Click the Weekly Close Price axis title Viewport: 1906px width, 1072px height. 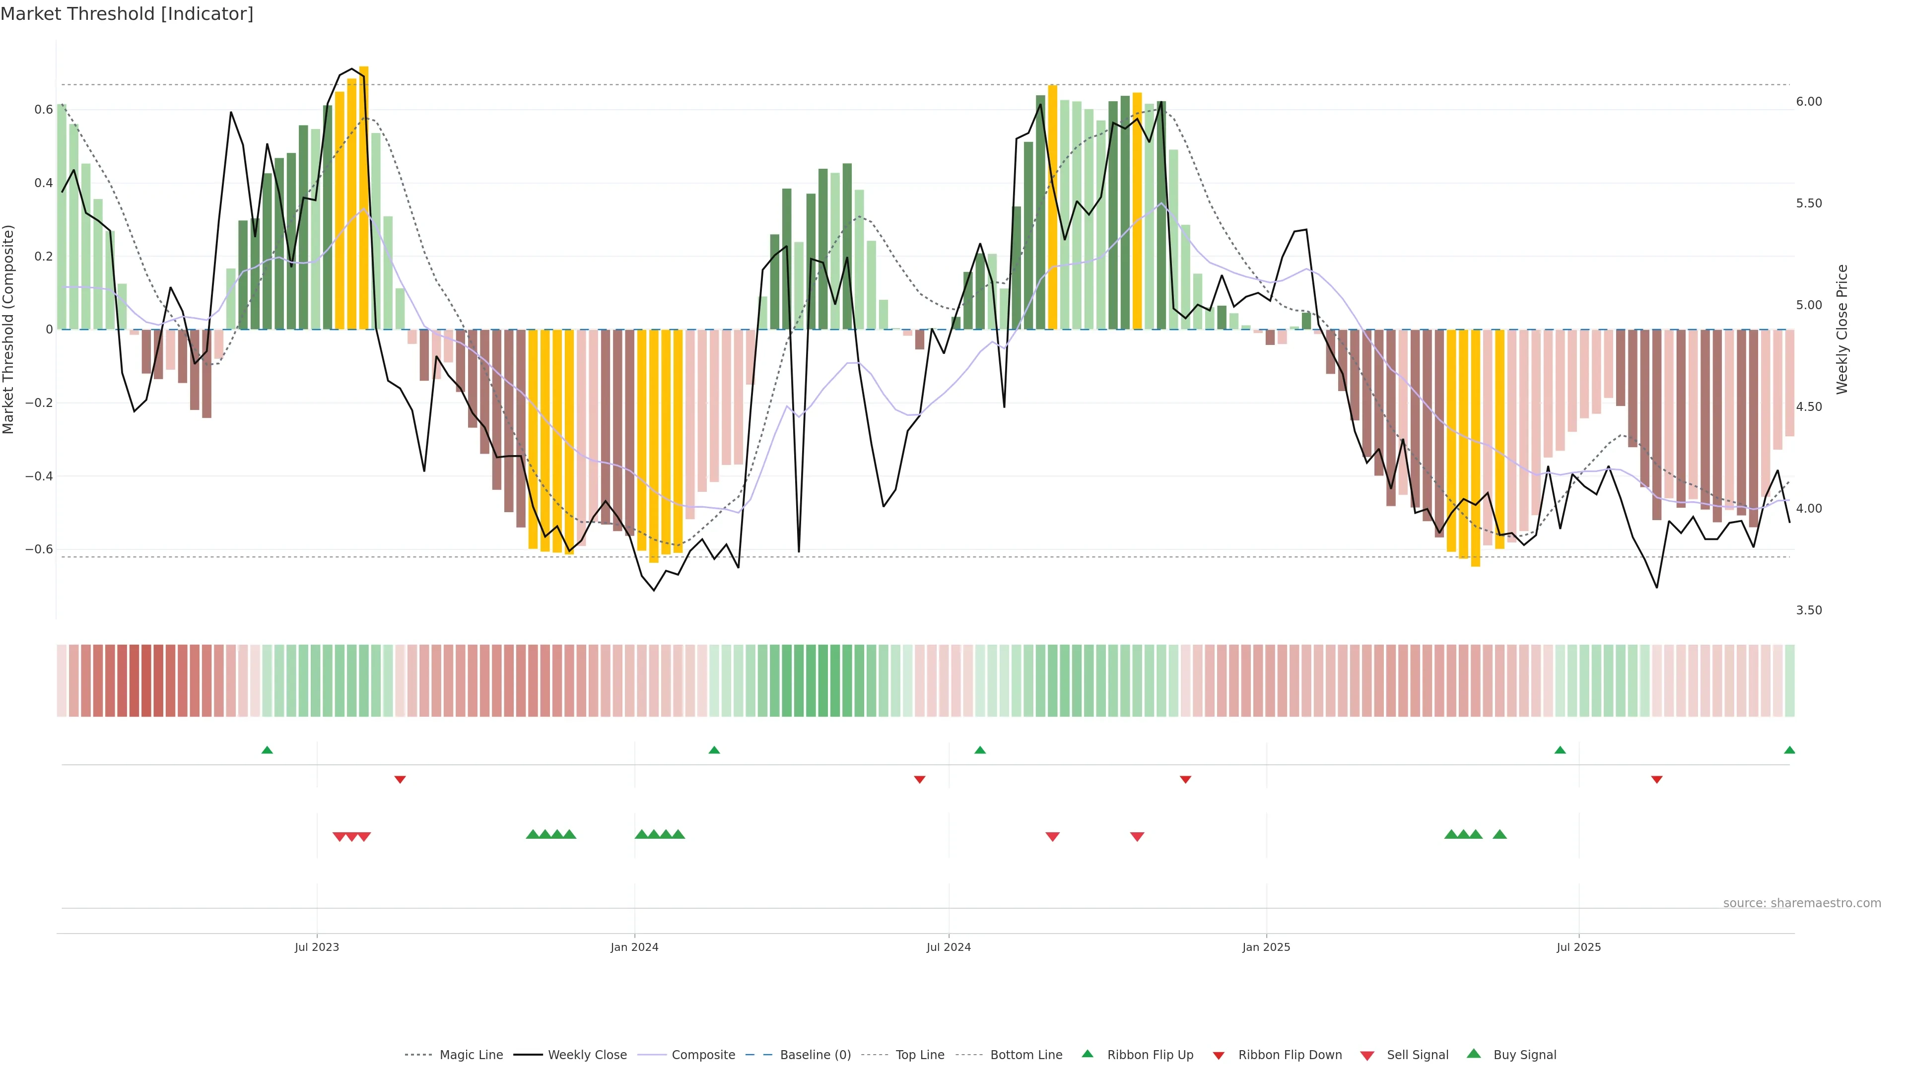point(1841,329)
